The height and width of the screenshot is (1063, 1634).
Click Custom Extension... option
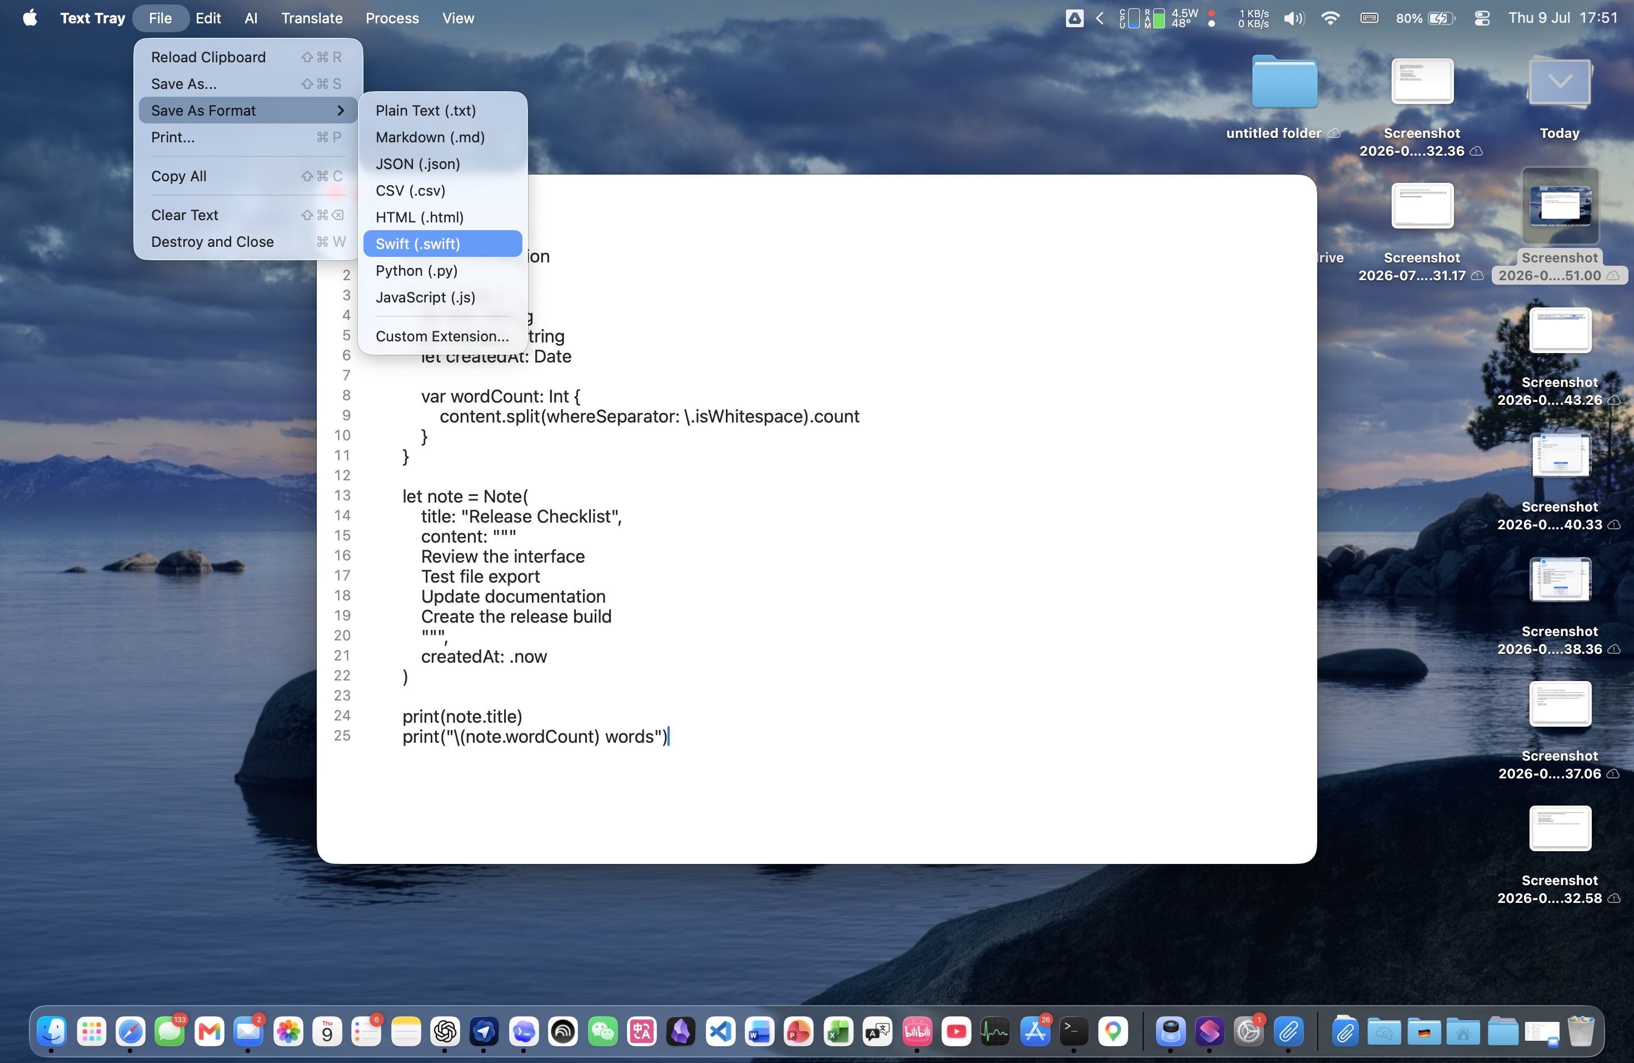pyautogui.click(x=442, y=336)
